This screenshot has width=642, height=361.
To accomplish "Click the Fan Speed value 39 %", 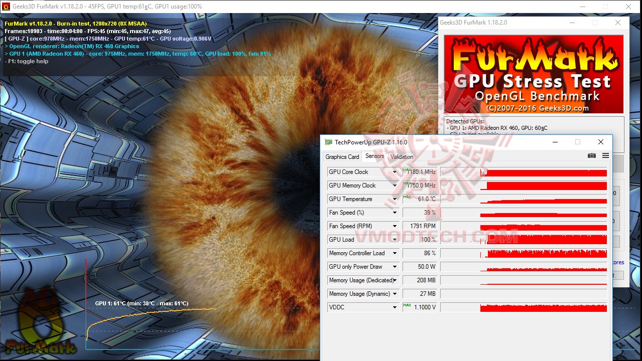I will [x=420, y=213].
